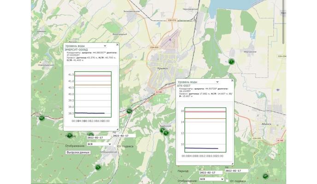The height and width of the screenshot is (184, 317).
Task: Expand the right Отображение БСВ dropdown
Action: pyautogui.click(x=211, y=179)
